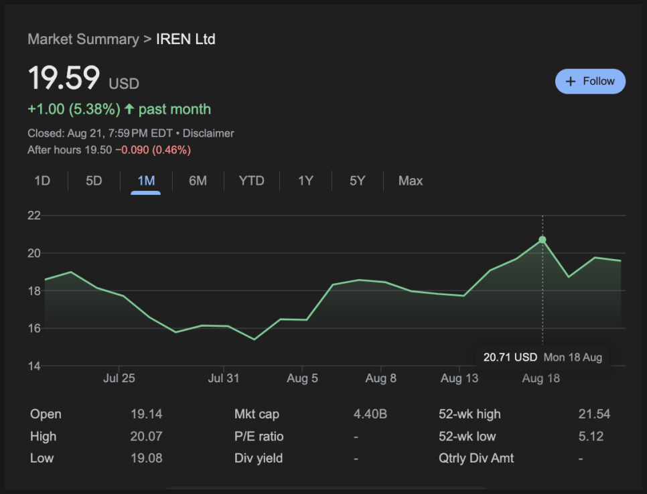This screenshot has height=494, width=647.
Task: Click the +1.00 (5.38%) past month change
Action: (x=119, y=109)
